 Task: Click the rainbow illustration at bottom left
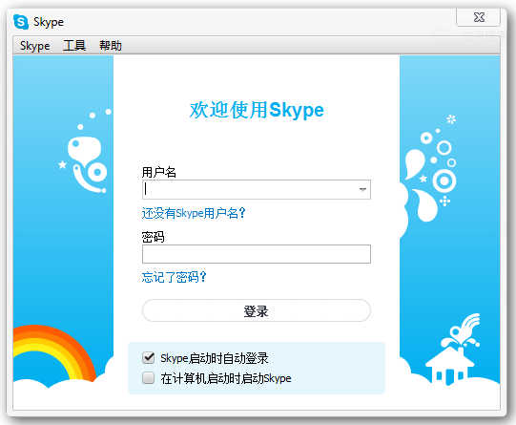click(54, 352)
